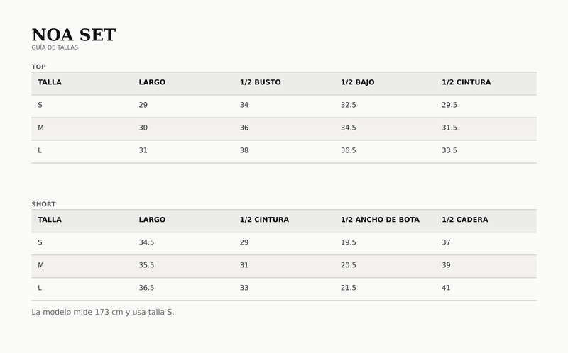Select the 1/2 BAJO column header
Screen dimensions: 568x353
pos(357,82)
